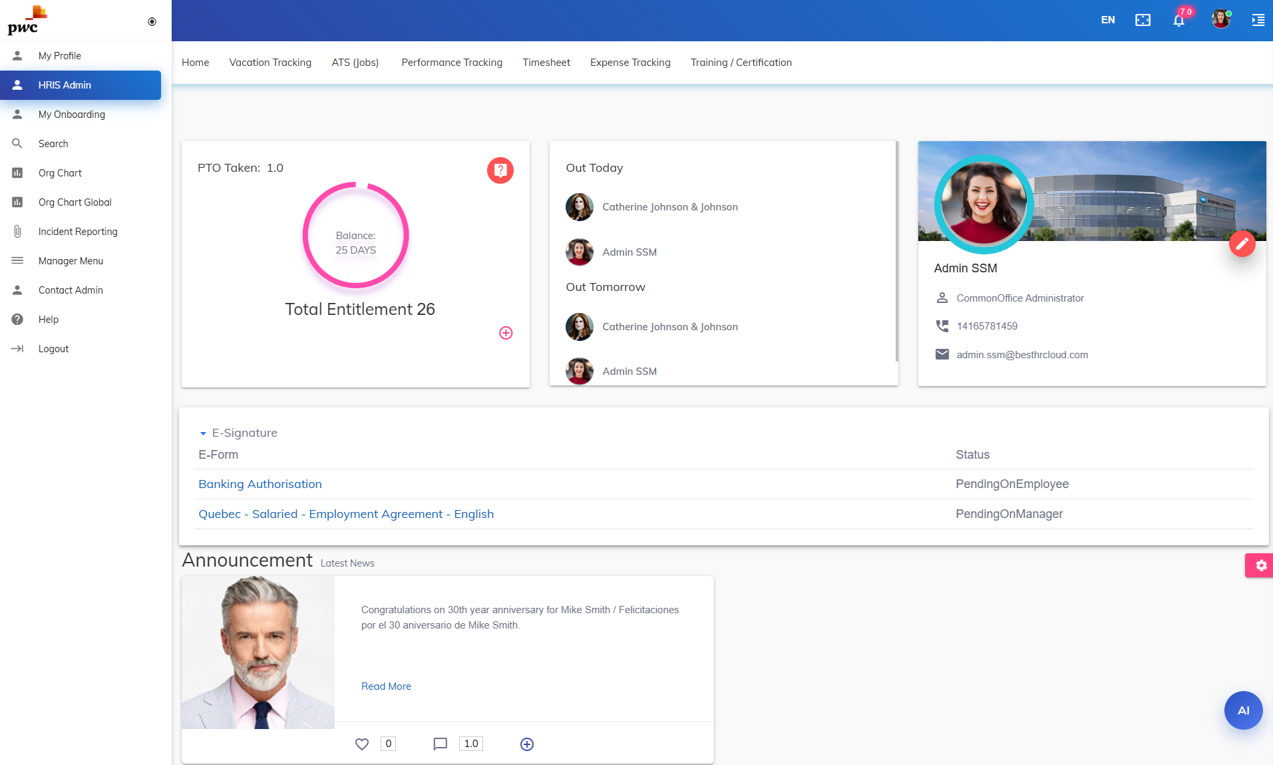The image size is (1273, 765).
Task: Select Incident Reporting in the sidebar
Action: coord(77,231)
